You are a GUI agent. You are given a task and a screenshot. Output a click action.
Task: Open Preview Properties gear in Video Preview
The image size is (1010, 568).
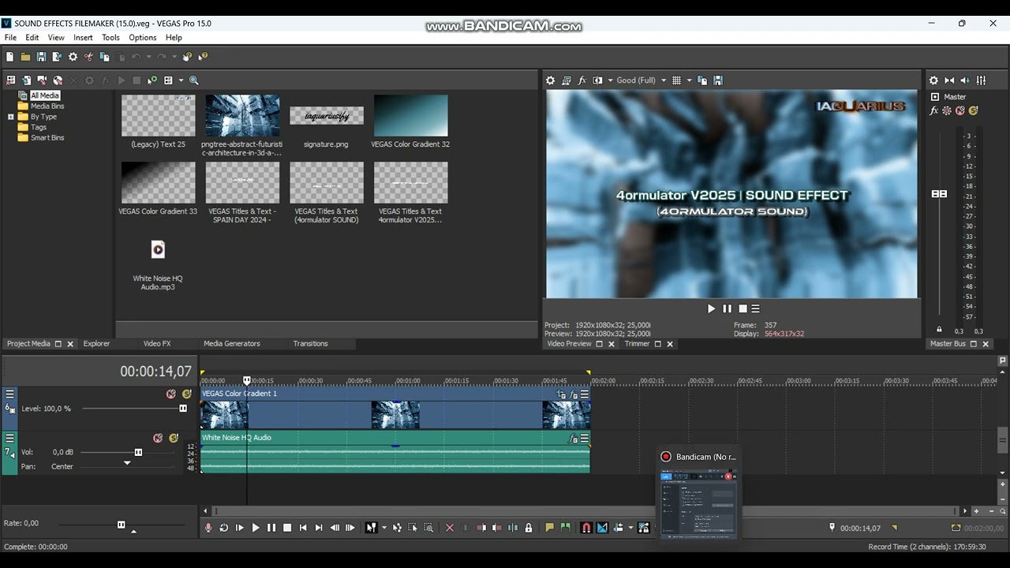551,80
